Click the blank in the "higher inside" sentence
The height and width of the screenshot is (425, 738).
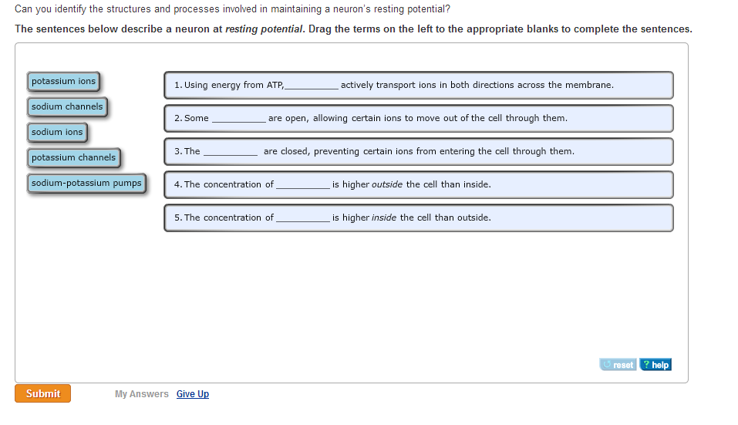302,218
